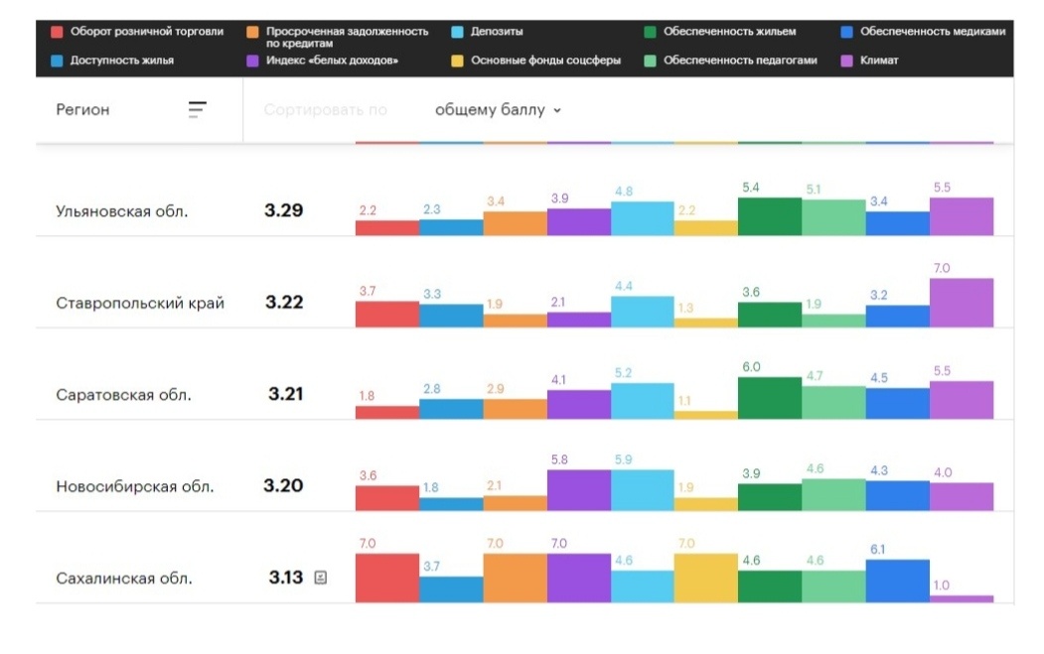Click Sakhalin's purple 7.0 white income bar

point(578,579)
